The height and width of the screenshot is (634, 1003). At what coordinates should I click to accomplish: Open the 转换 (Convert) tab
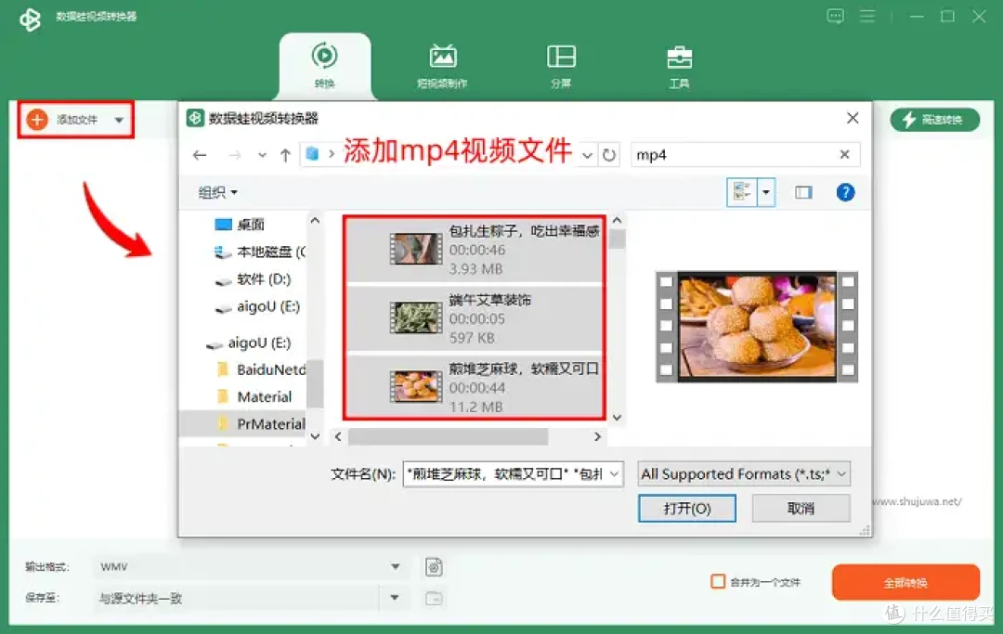(324, 65)
